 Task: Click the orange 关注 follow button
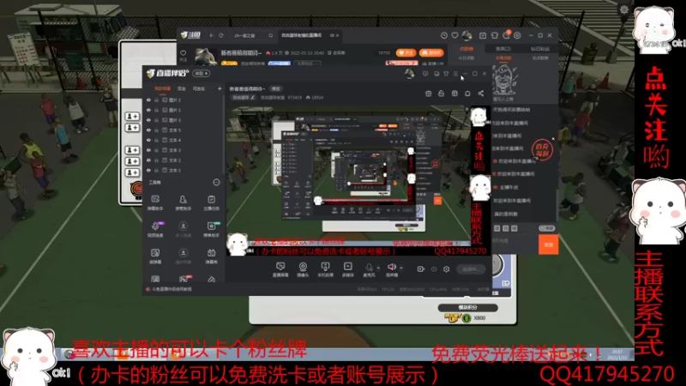[x=406, y=53]
